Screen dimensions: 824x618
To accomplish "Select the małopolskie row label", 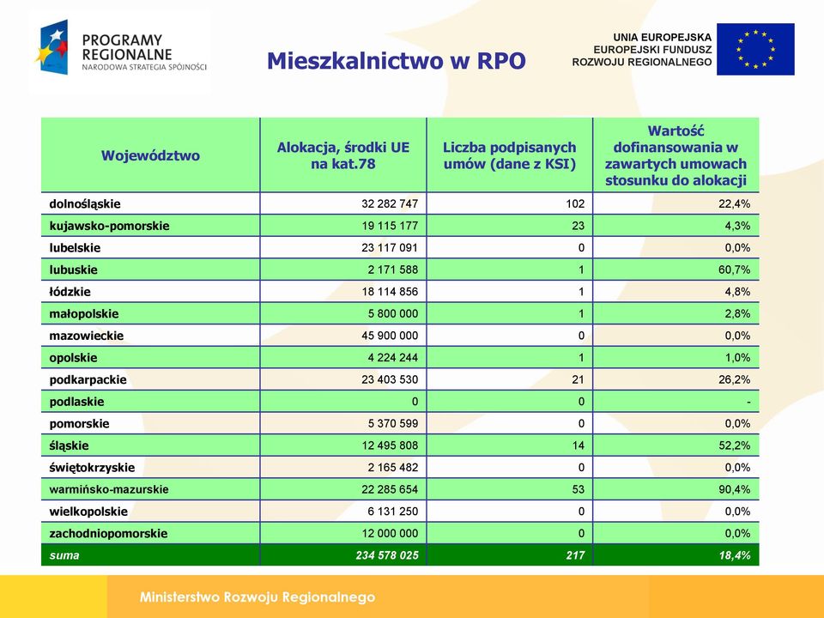I will pos(83,314).
